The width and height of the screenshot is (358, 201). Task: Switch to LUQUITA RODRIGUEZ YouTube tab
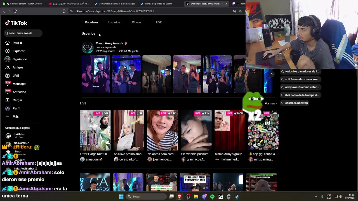click(69, 4)
